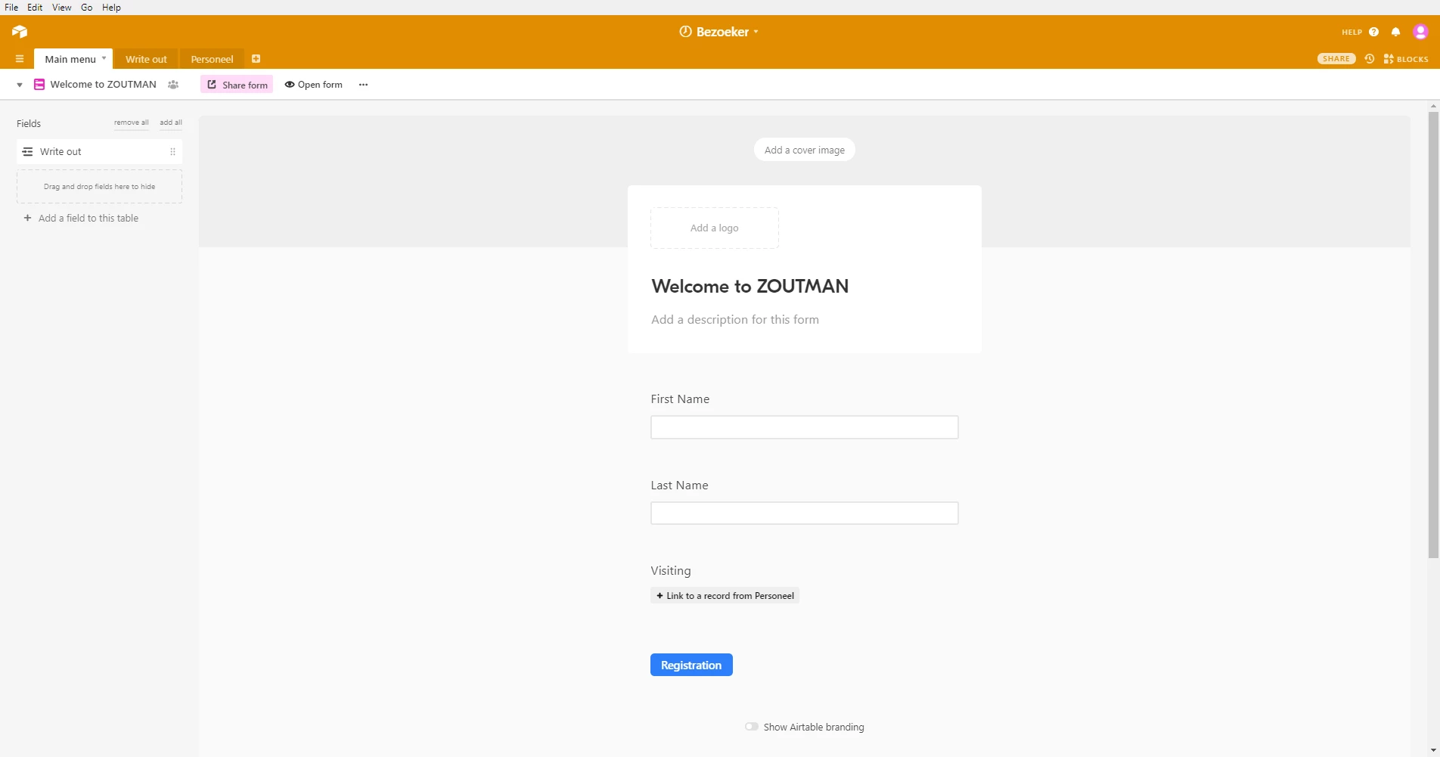Click the remove all fields link
Screen dimensions: 1440x757
132,123
